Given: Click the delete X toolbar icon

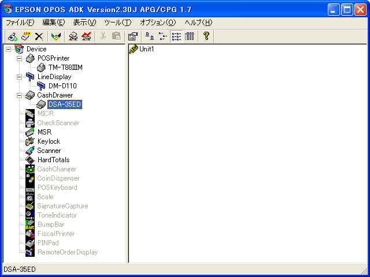Looking at the screenshot, I should [x=39, y=36].
